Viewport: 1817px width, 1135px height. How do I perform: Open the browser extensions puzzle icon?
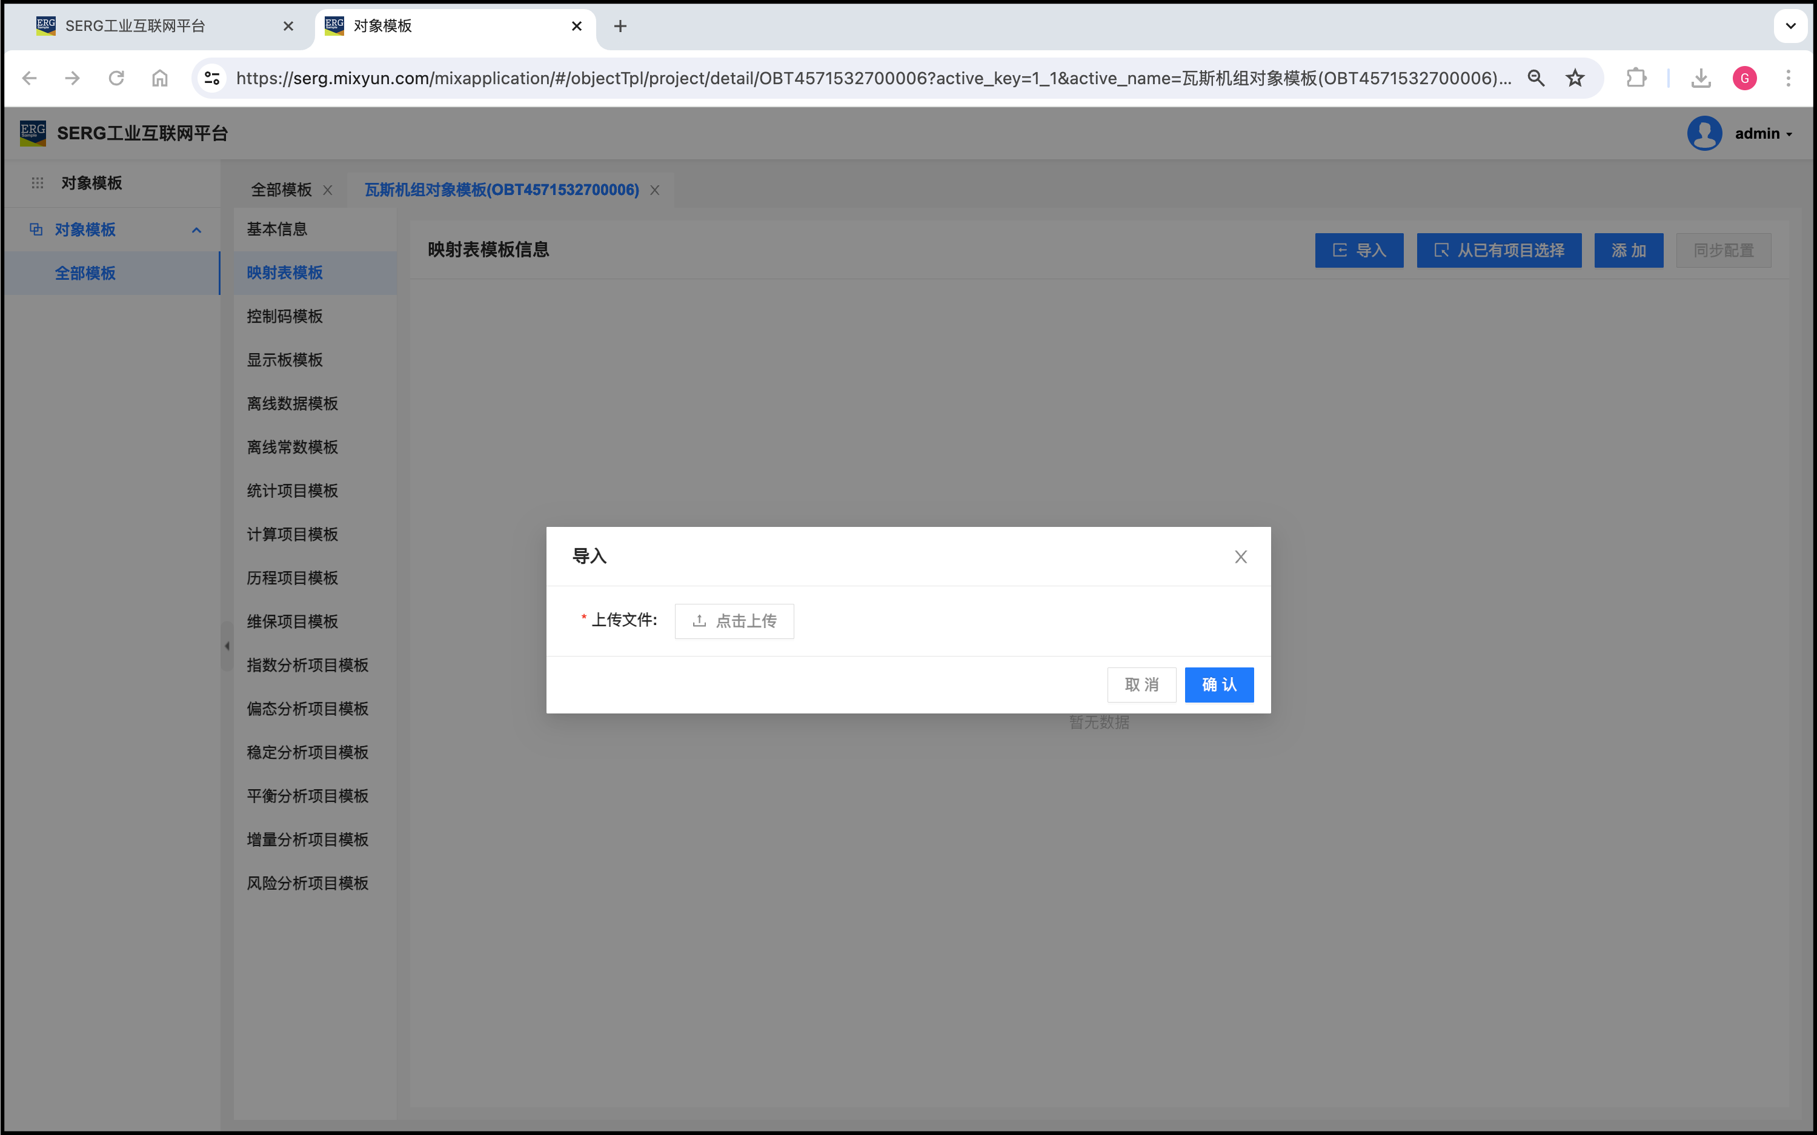[1636, 78]
